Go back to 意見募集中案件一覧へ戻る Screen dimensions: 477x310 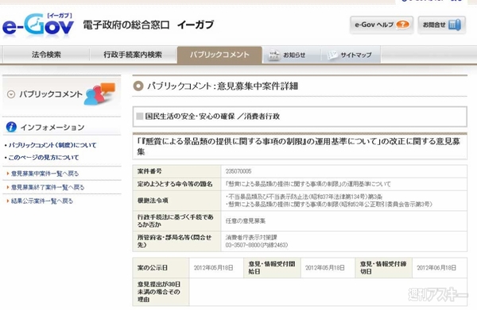point(45,174)
